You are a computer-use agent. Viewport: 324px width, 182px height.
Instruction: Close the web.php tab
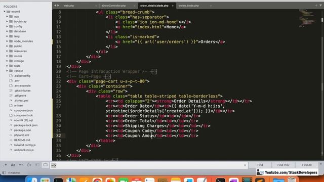pyautogui.click(x=96, y=6)
